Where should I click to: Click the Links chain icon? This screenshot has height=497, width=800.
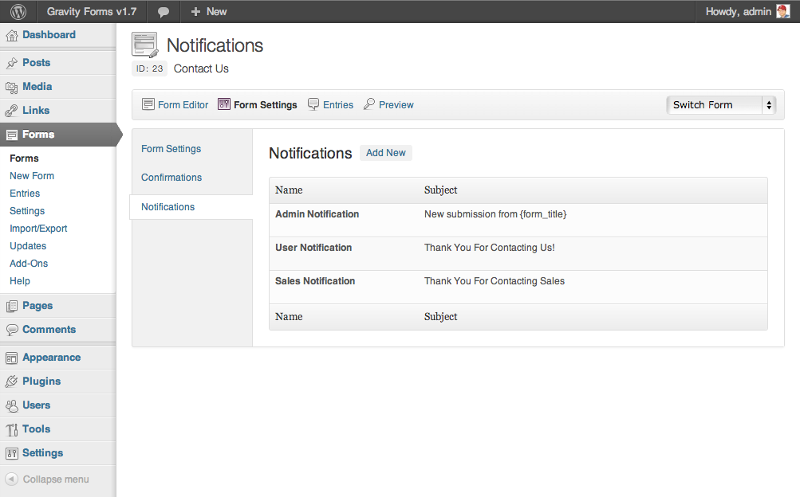(12, 111)
